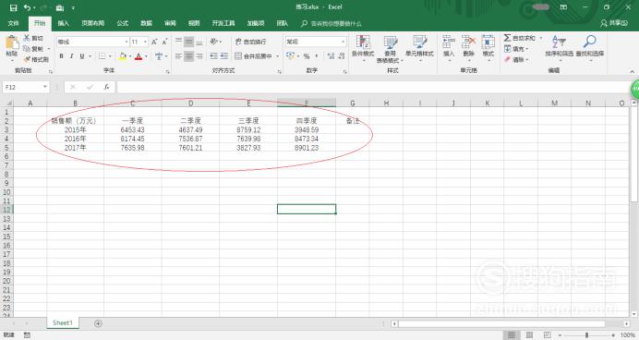Open the number format dropdown

(344, 42)
